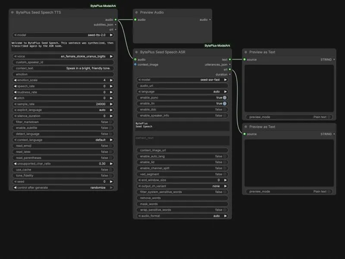Click the ASR duration output socket
345x259 pixels.
(x=230, y=74)
